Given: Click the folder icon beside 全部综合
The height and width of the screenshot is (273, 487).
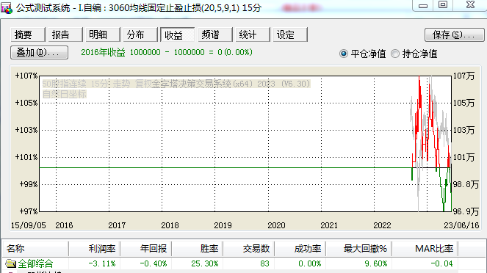Looking at the screenshot, I should tap(10, 263).
